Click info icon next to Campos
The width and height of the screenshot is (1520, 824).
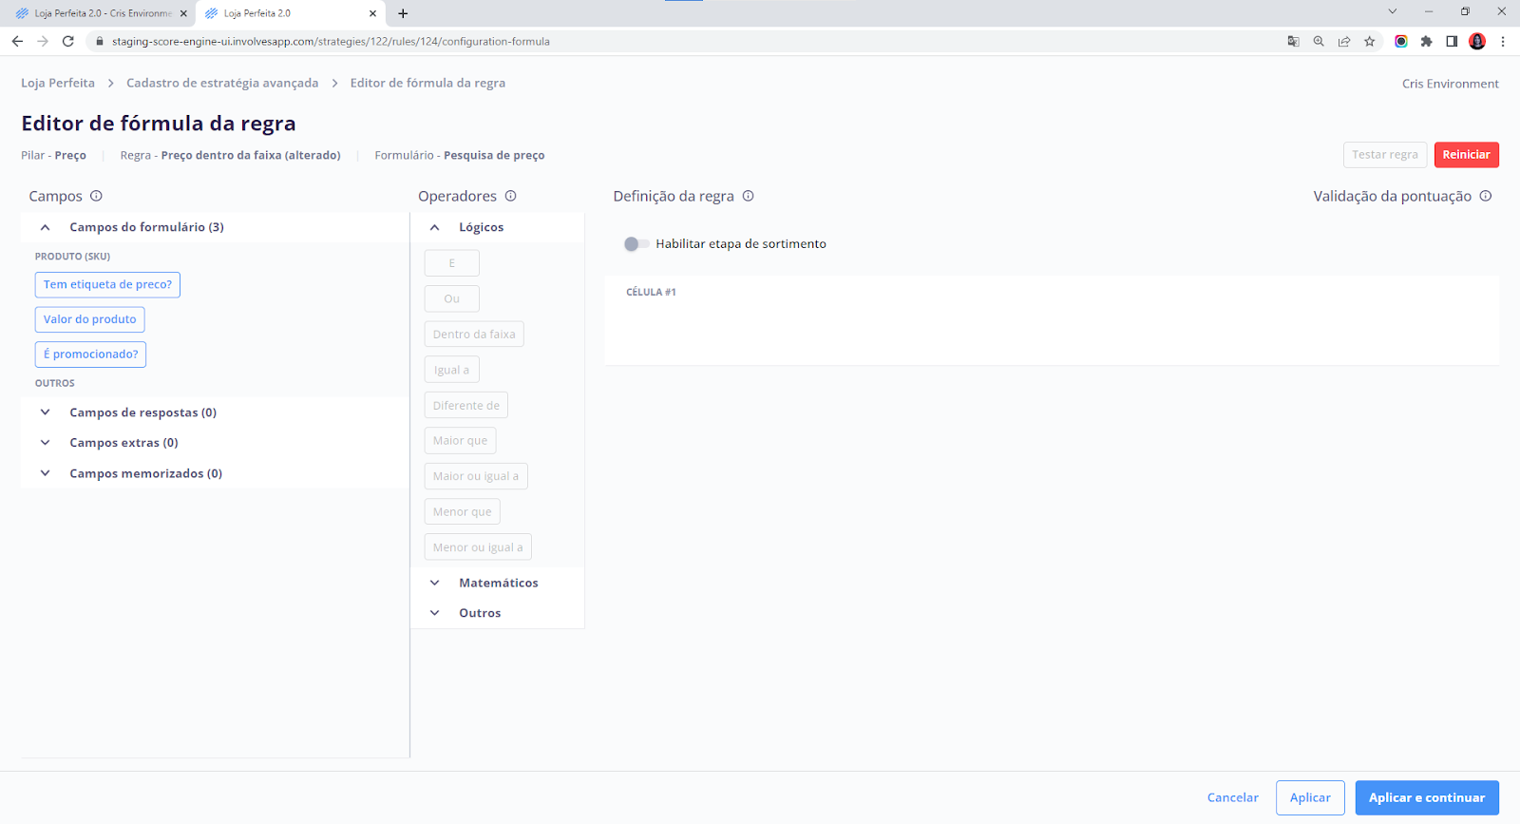click(96, 196)
